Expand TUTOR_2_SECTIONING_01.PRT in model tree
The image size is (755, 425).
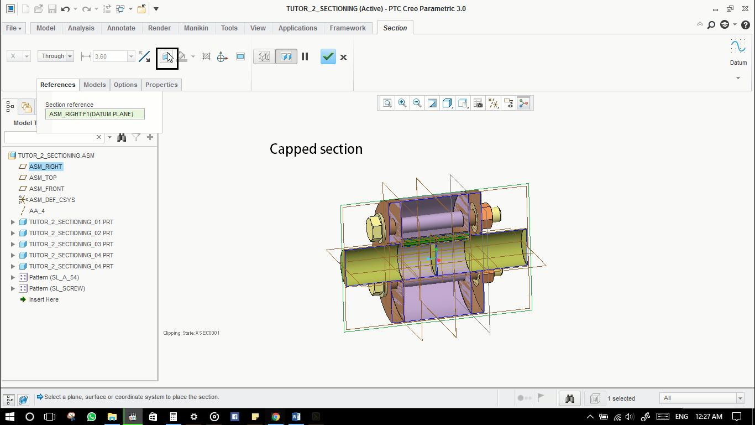(x=13, y=222)
